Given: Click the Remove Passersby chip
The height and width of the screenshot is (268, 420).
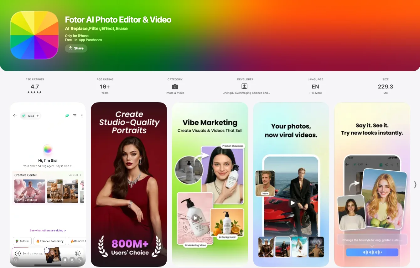Looking at the screenshot, I should (50, 241).
